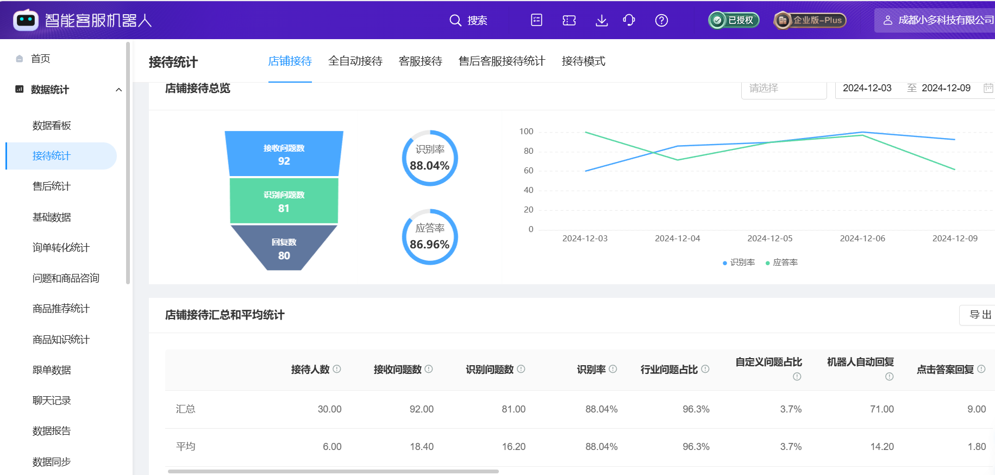
Task: Click the 平均 row label
Action: [185, 446]
